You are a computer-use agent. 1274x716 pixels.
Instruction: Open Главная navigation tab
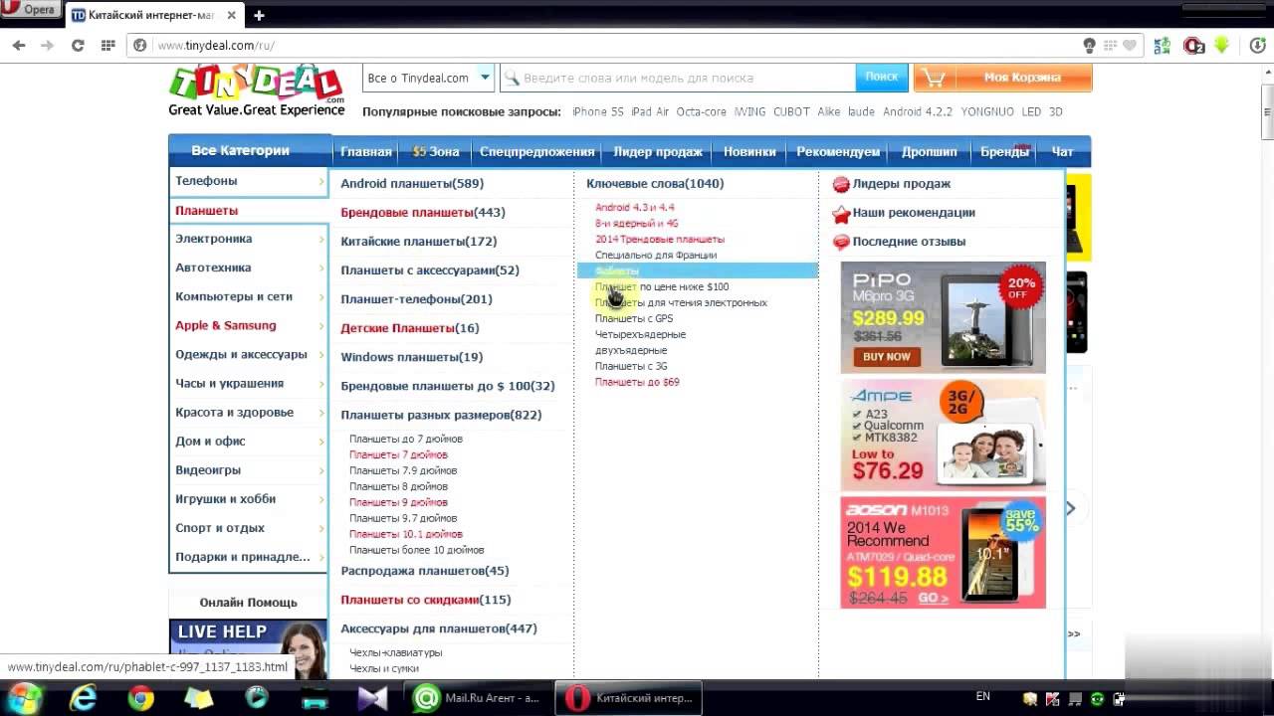coord(365,151)
